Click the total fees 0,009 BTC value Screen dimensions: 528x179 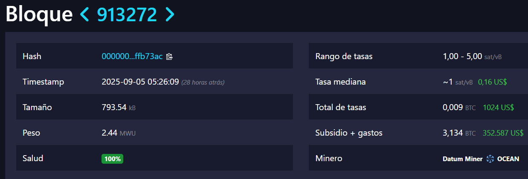pyautogui.click(x=459, y=108)
